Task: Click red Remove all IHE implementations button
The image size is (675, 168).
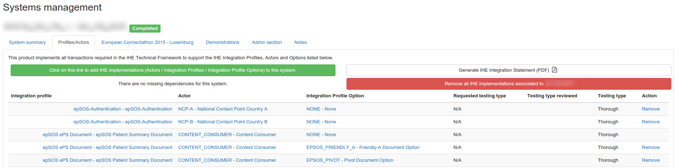Action: click(x=508, y=84)
